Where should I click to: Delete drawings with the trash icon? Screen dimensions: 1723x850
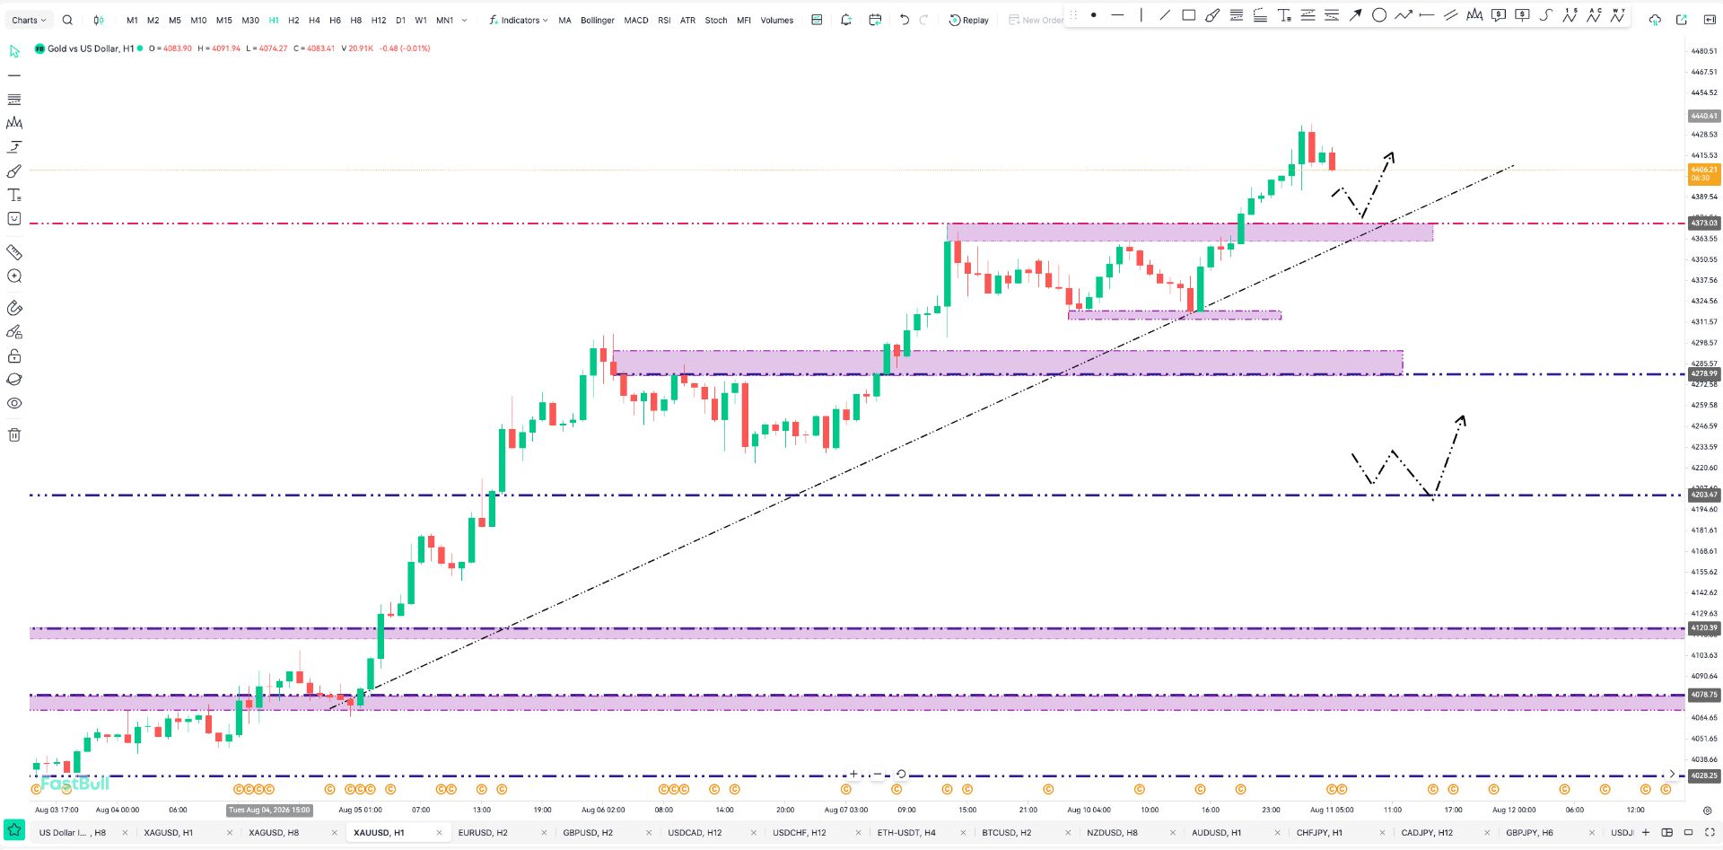(14, 435)
